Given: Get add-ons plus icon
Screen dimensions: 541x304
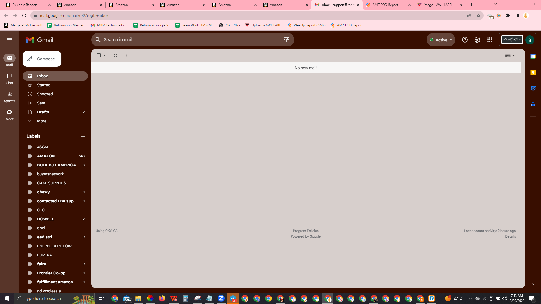Looking at the screenshot, I should 533,129.
